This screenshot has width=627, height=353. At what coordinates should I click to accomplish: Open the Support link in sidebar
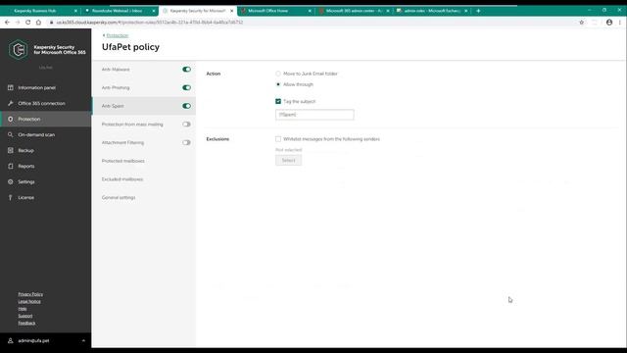[x=25, y=316]
